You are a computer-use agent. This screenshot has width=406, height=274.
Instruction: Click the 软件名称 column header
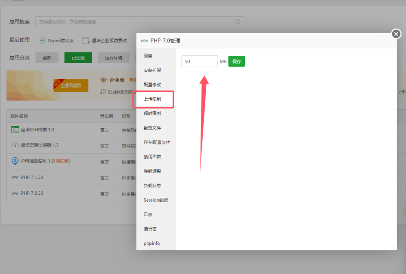coord(19,116)
